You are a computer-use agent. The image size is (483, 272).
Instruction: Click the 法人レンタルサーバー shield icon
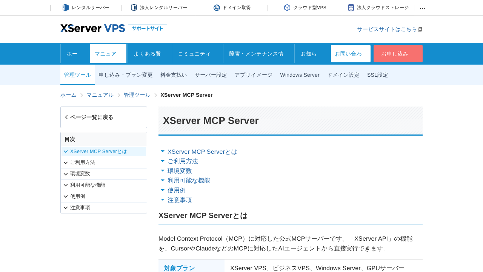(x=134, y=8)
